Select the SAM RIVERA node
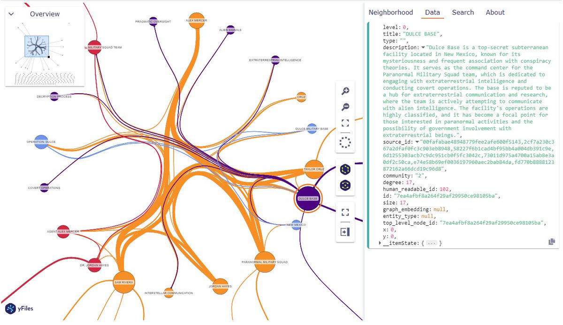 (124, 282)
